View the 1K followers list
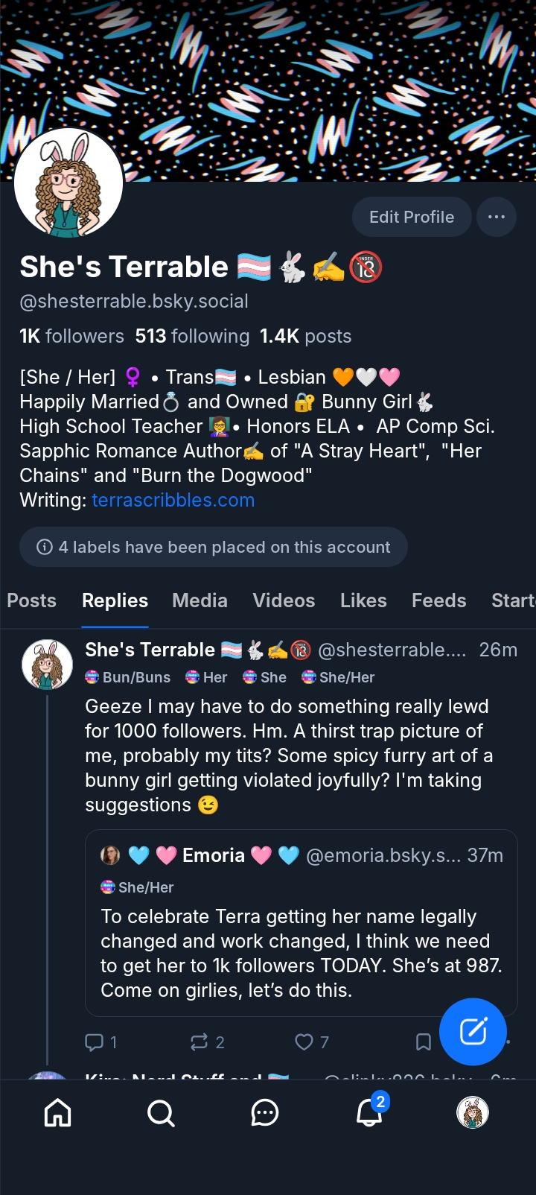Viewport: 536px width, 1195px height. click(71, 336)
